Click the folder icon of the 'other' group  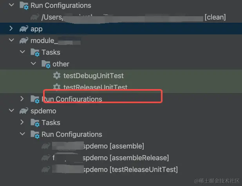46,64
